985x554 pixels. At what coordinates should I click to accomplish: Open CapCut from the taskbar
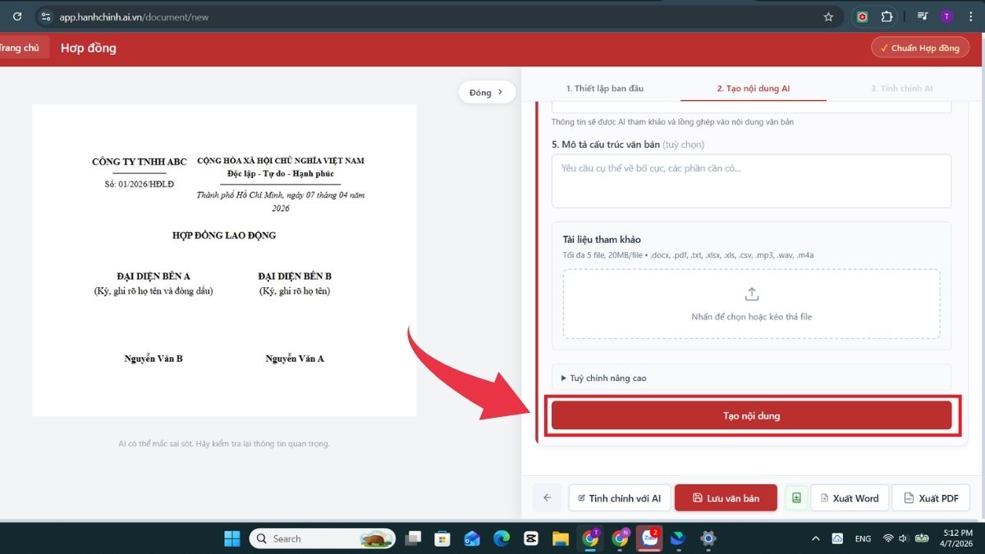[x=531, y=538]
